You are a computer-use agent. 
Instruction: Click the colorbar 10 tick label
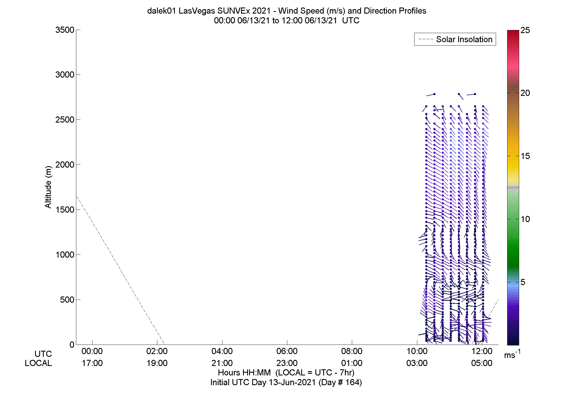click(x=525, y=219)
